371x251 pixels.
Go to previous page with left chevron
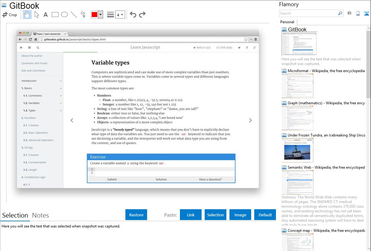(72, 120)
